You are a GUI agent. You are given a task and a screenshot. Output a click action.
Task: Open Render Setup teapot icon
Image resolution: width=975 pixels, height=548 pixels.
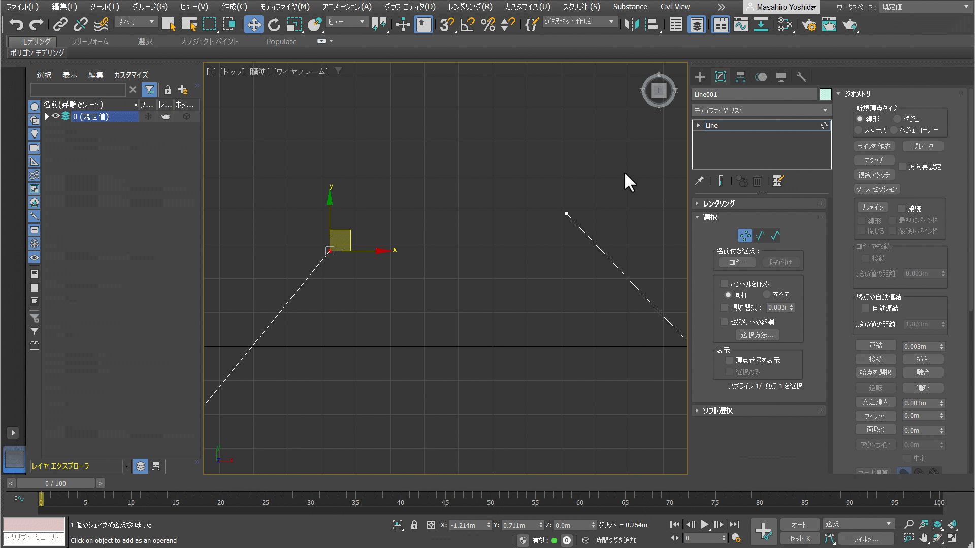809,24
